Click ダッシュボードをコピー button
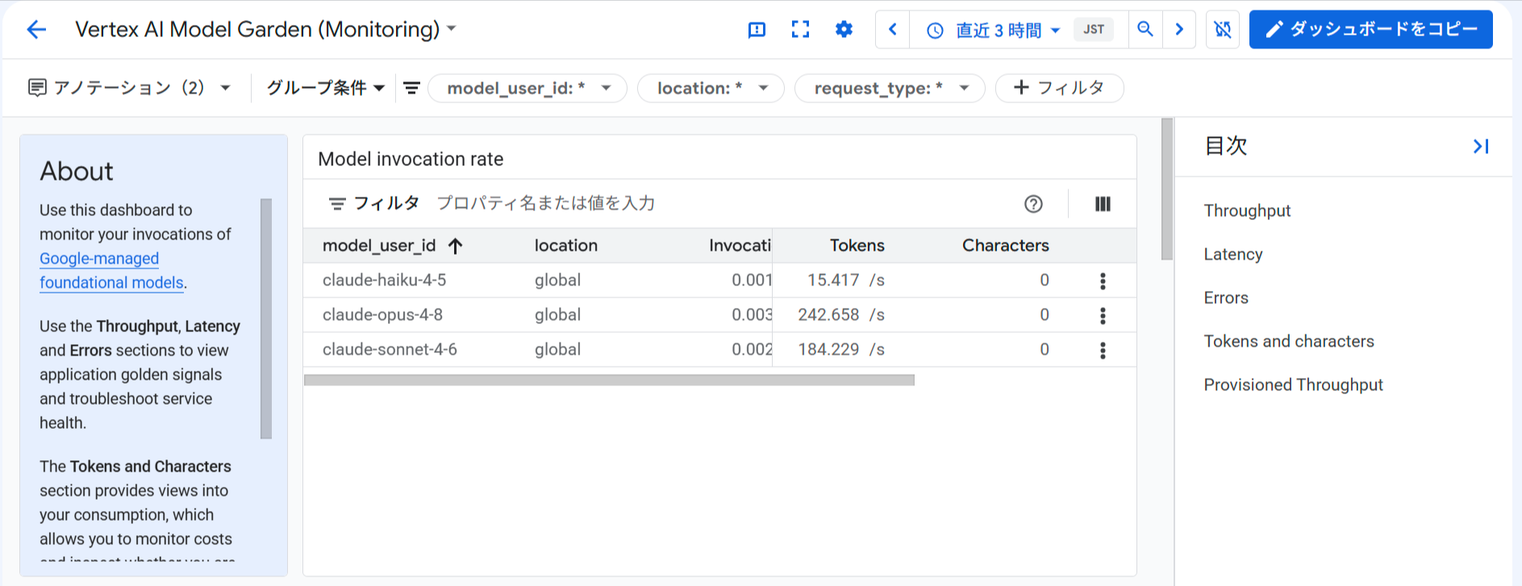Viewport: 1522px width, 586px height. [x=1370, y=30]
